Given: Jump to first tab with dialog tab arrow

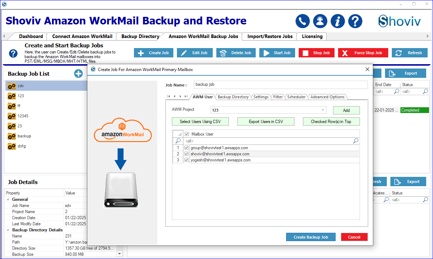Looking at the screenshot, I should [x=169, y=96].
